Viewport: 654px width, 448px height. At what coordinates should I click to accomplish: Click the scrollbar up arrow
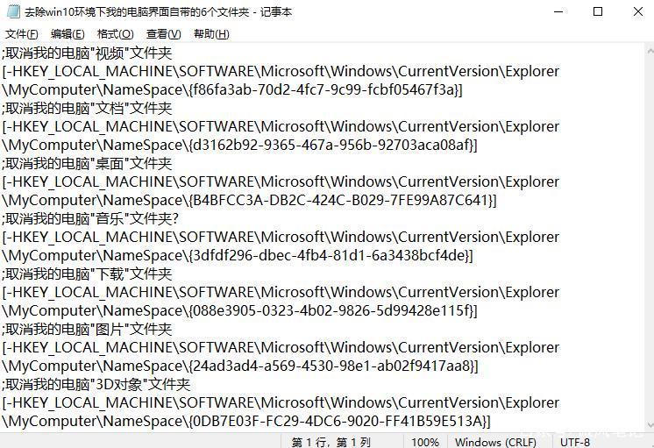click(x=650, y=51)
